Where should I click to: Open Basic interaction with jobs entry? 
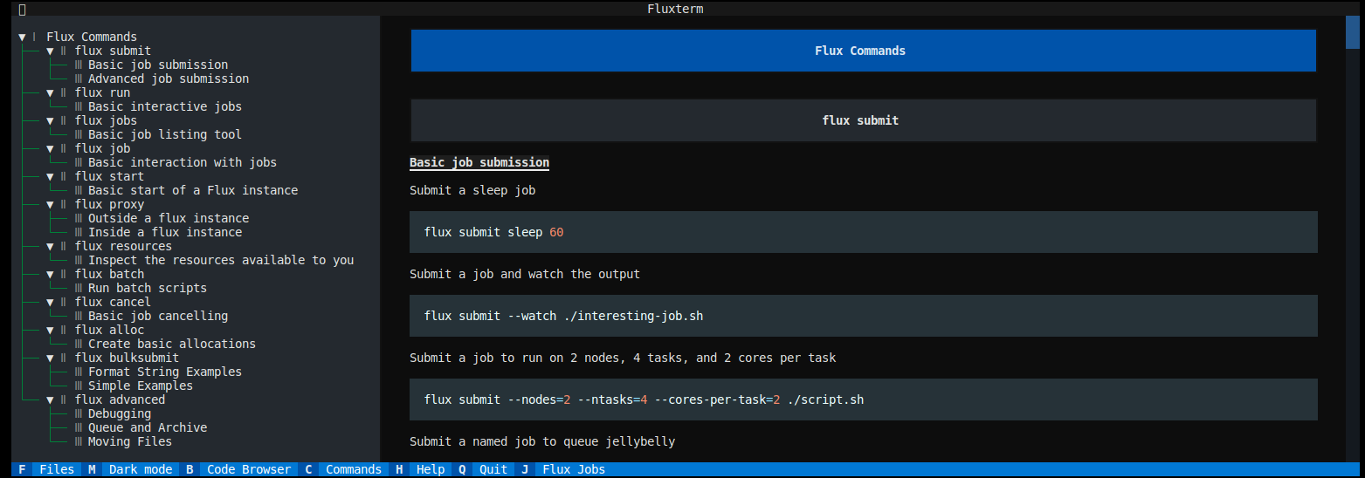tap(183, 162)
